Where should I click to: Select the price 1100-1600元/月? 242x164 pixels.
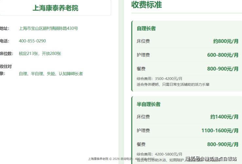pyautogui.click(x=220, y=131)
